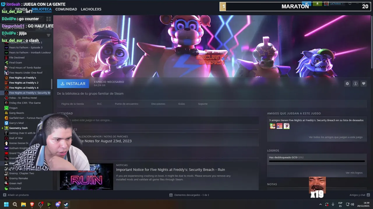Open Discusiones tab
373x209 pixels.
click(x=158, y=104)
